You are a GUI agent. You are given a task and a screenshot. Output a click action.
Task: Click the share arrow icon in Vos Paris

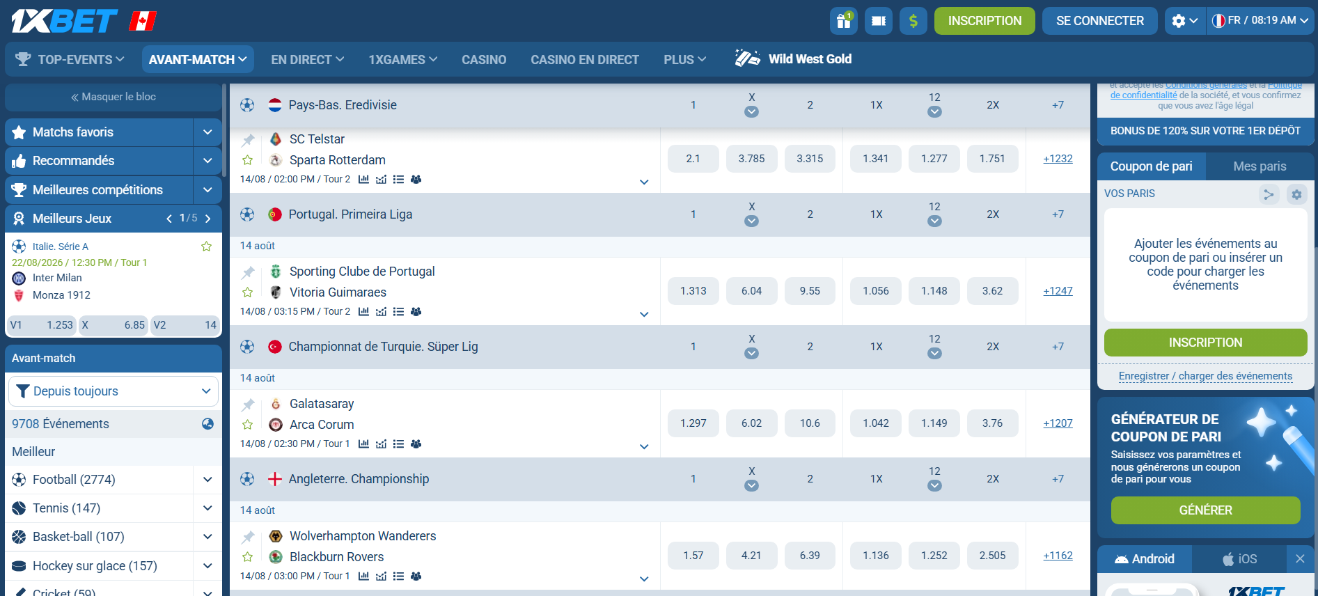[x=1269, y=194]
